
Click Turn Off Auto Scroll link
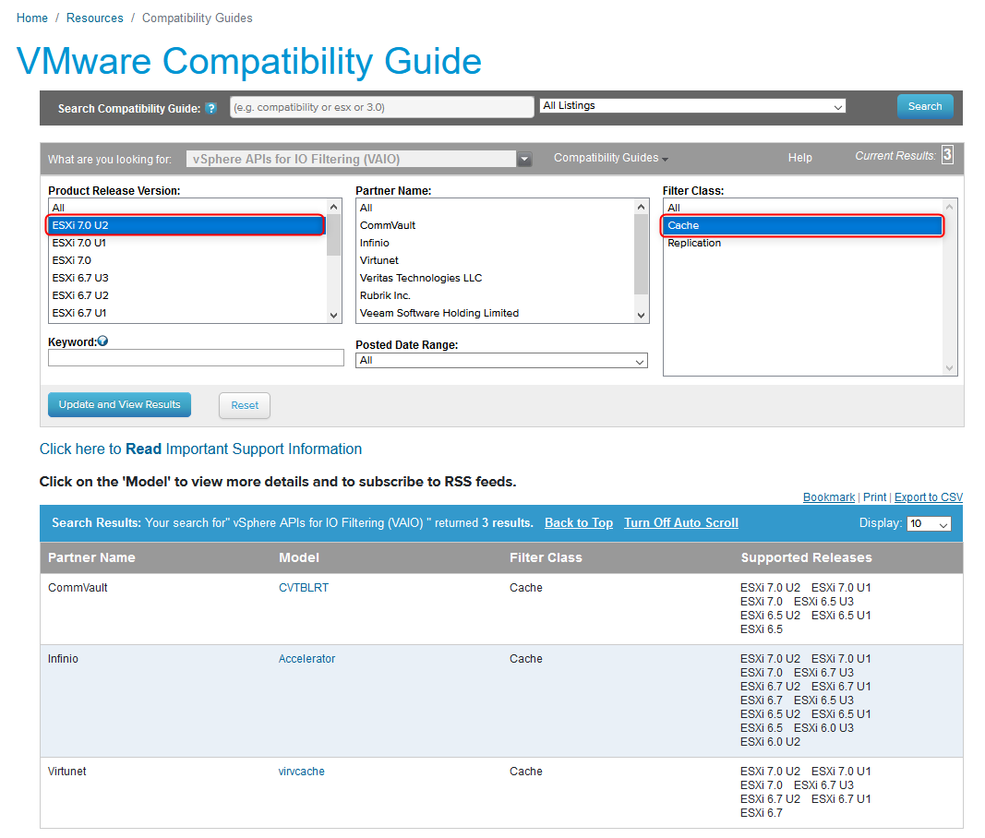681,522
